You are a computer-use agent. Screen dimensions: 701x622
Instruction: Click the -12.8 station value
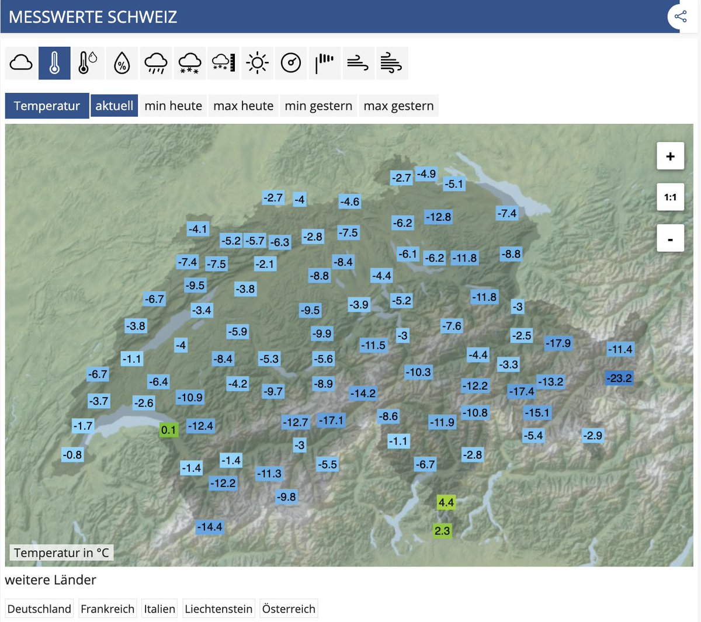(438, 217)
